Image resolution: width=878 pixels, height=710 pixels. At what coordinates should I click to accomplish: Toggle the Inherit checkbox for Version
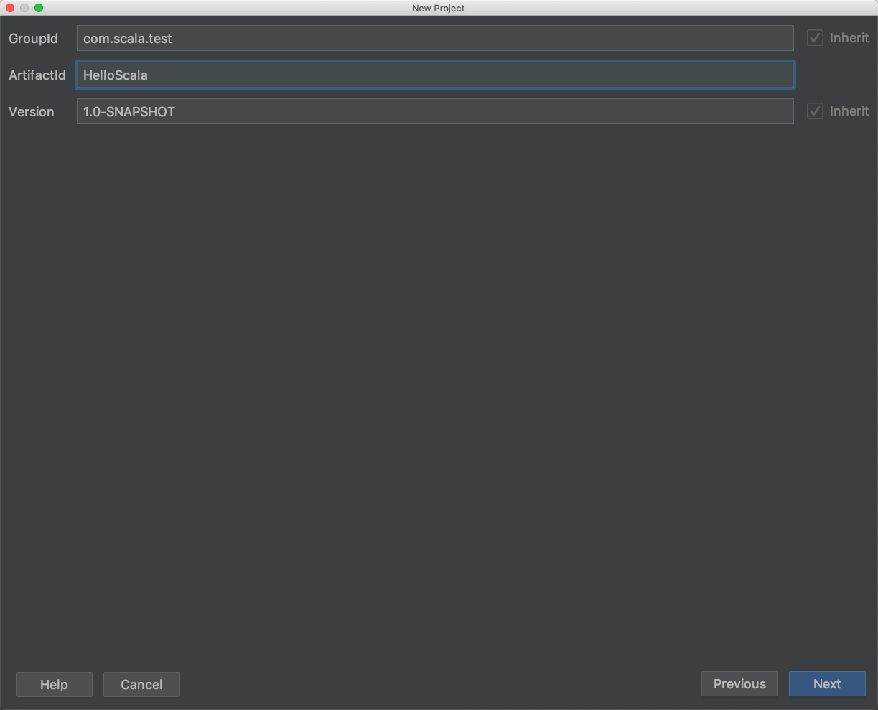point(815,111)
